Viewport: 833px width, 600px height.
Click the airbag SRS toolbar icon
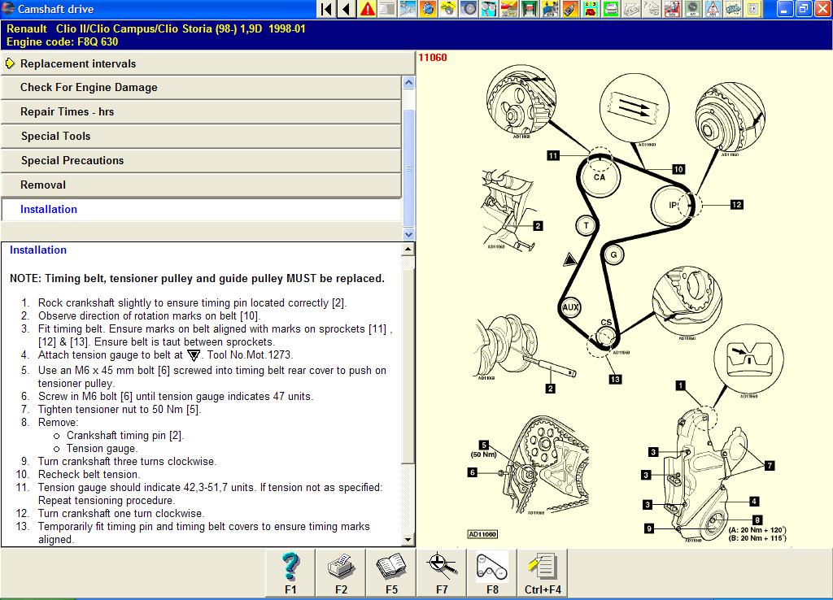[x=671, y=9]
